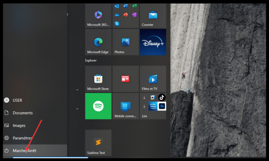Open TikTok in the Lire folder
Image resolution: width=269 pixels, height=161 pixels.
(162, 97)
